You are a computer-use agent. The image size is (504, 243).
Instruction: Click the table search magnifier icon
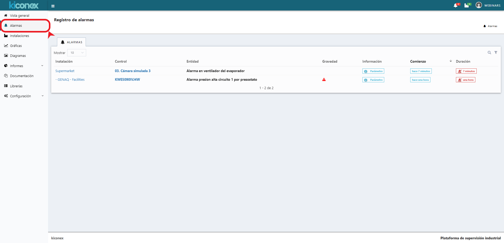489,53
